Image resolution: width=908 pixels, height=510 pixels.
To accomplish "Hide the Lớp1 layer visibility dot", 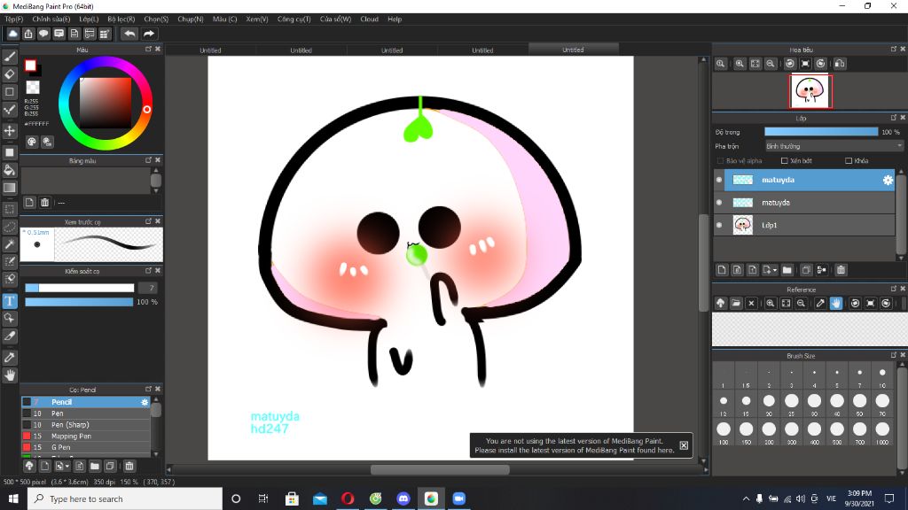I will 719,226.
